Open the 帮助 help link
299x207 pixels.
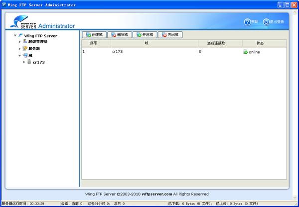(255, 22)
